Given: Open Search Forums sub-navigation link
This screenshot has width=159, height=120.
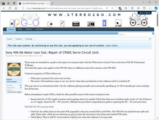Looking at the screenshot, I should (10, 33).
